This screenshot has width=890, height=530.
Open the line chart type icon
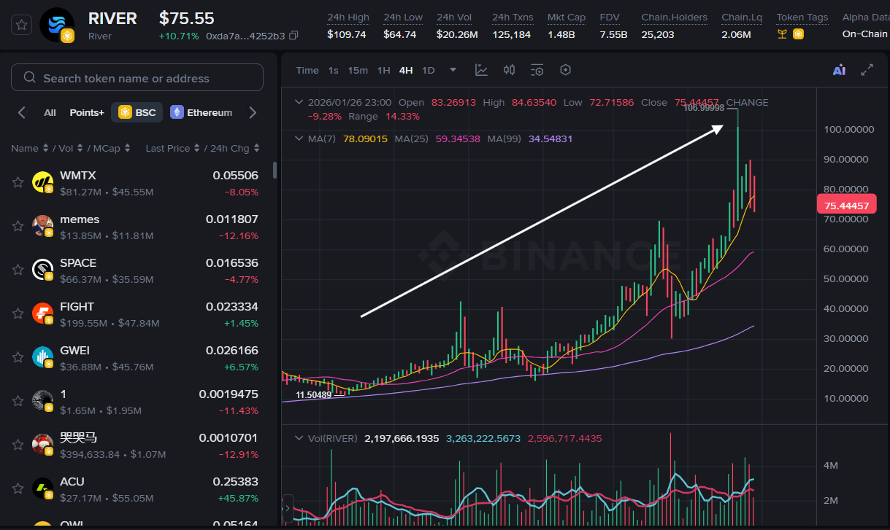tap(481, 70)
